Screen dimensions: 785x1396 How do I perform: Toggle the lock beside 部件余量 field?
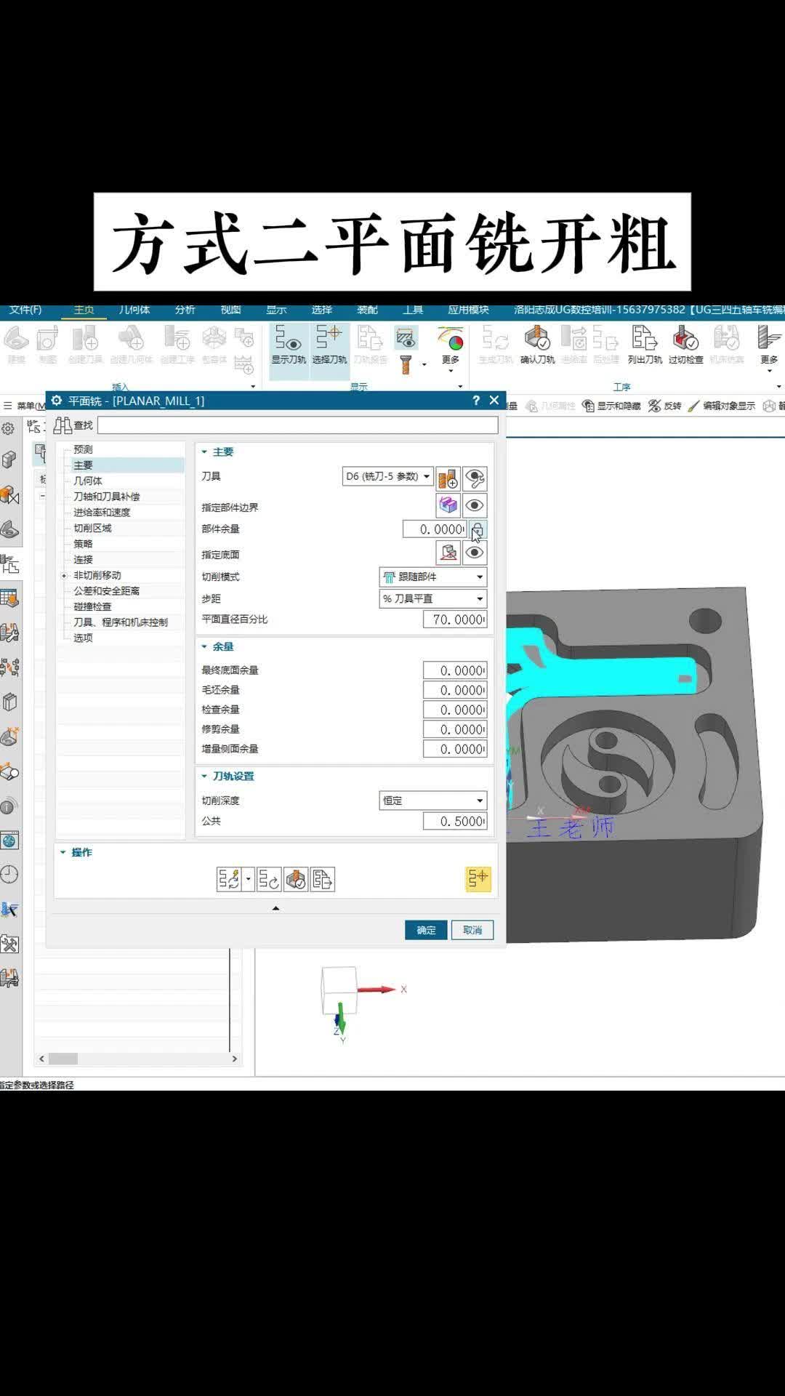477,529
